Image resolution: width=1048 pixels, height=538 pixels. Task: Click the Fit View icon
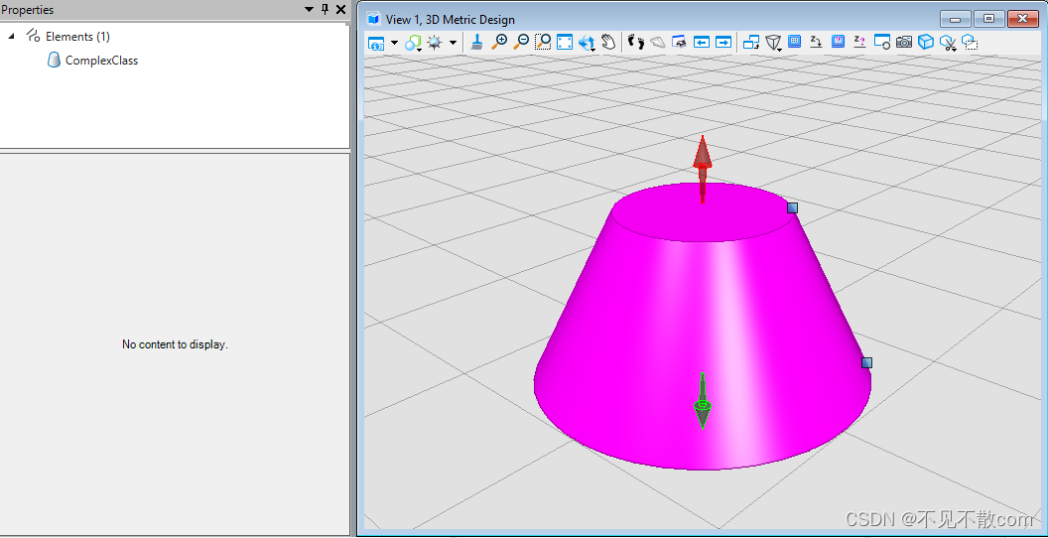pos(565,43)
